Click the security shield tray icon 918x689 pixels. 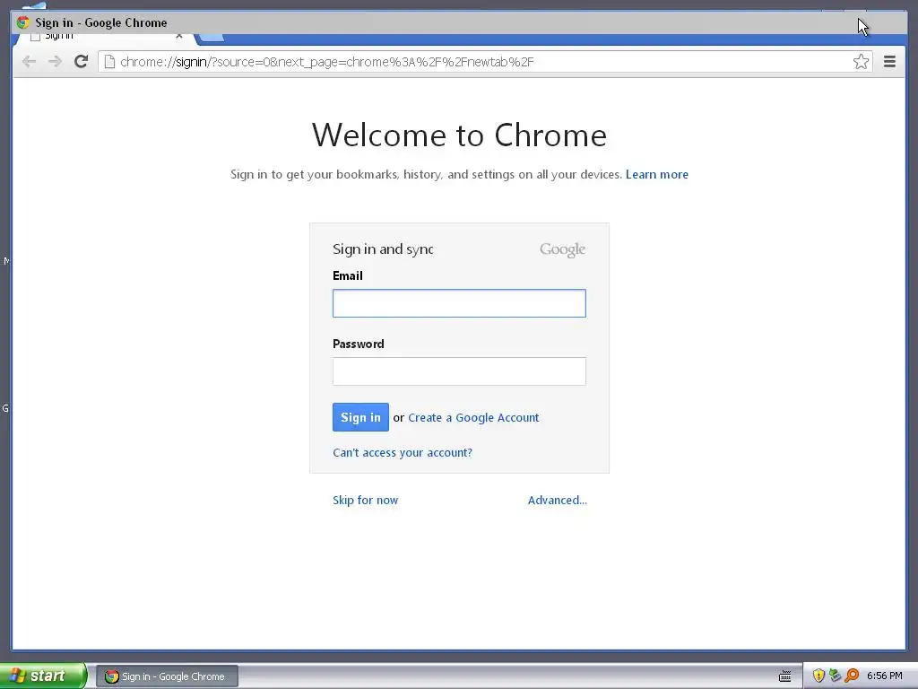(818, 676)
